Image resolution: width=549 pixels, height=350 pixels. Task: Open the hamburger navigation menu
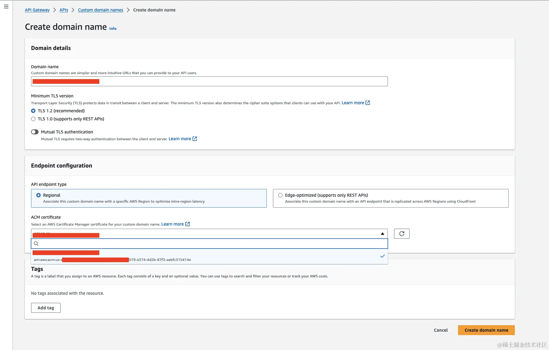click(6, 7)
